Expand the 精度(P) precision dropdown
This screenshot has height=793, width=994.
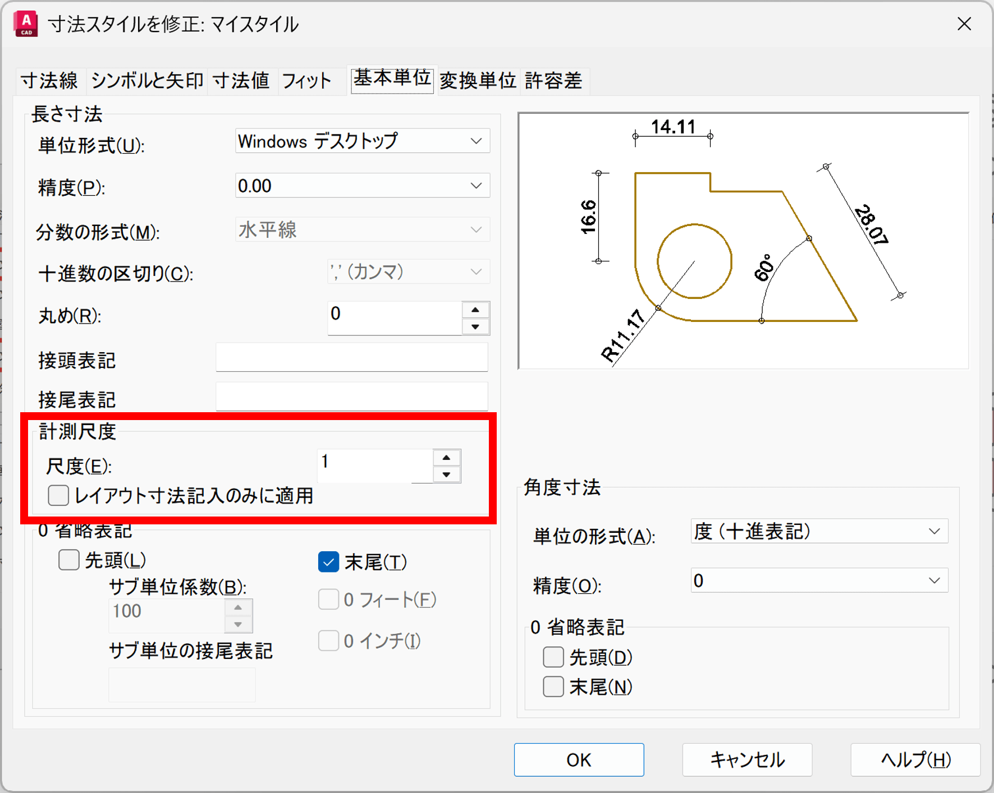362,186
